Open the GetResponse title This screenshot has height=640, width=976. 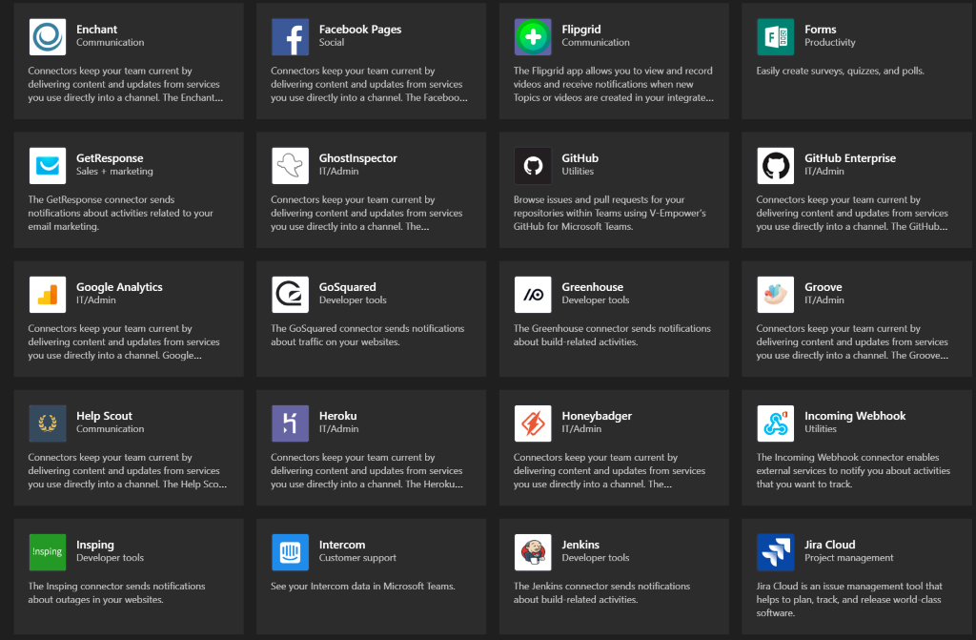coord(110,158)
